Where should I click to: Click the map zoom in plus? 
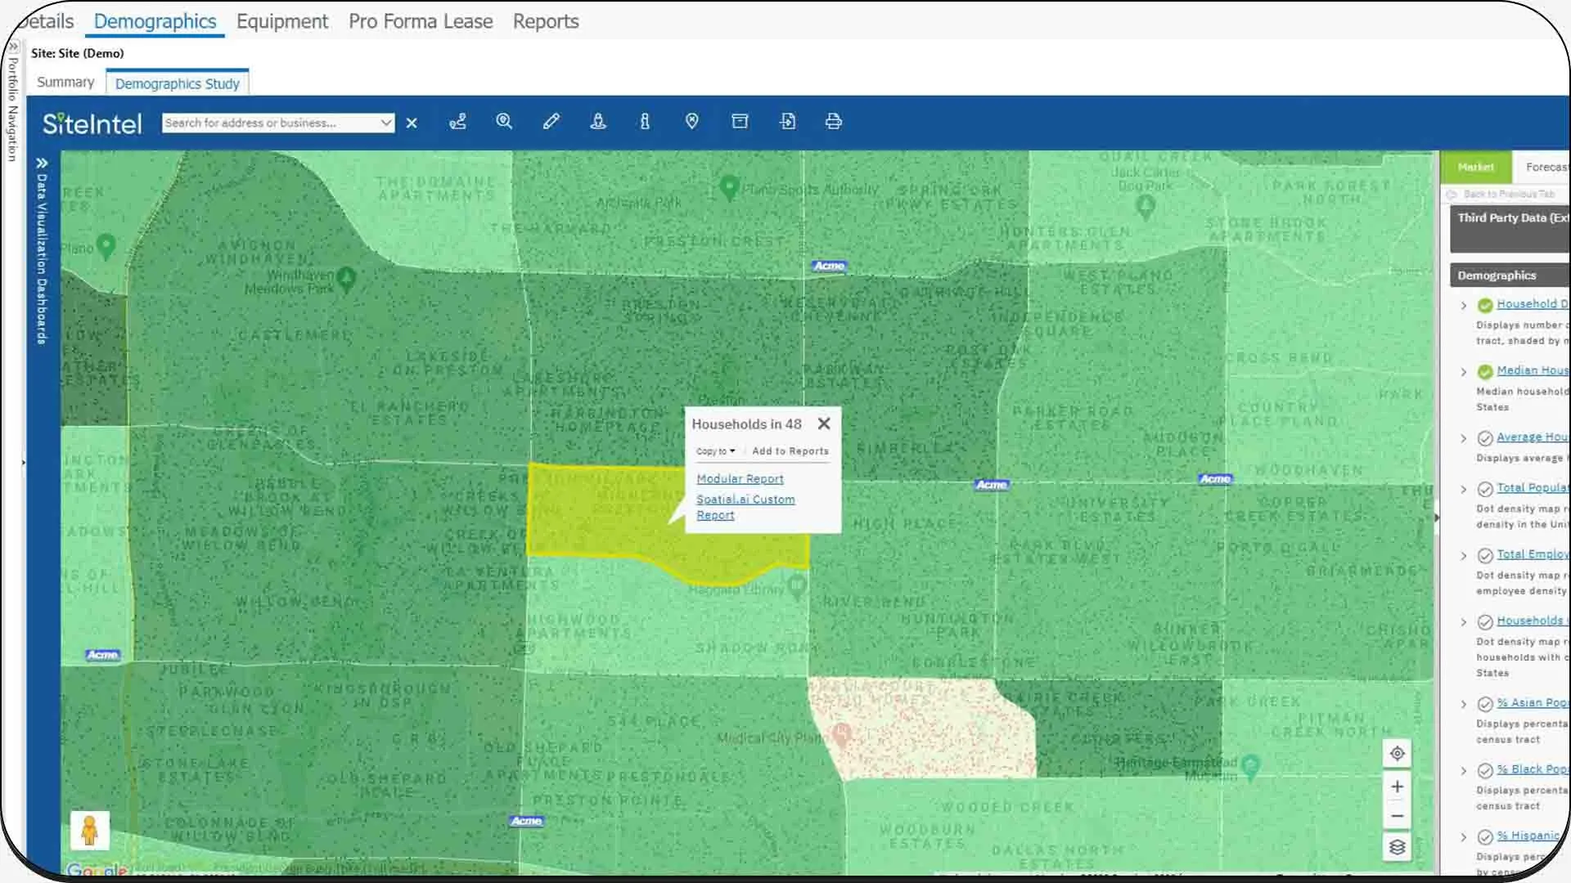tap(1398, 787)
